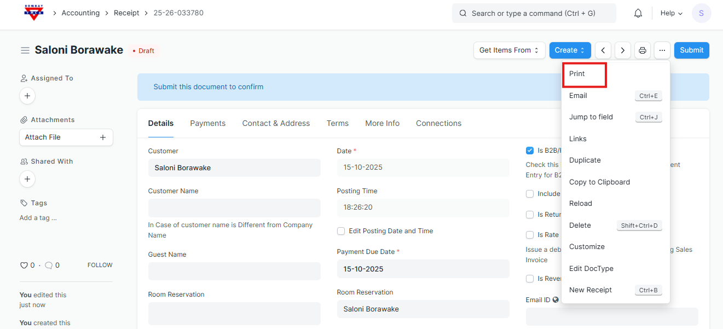Add assignee with plus icon
723x329 pixels.
(27, 96)
